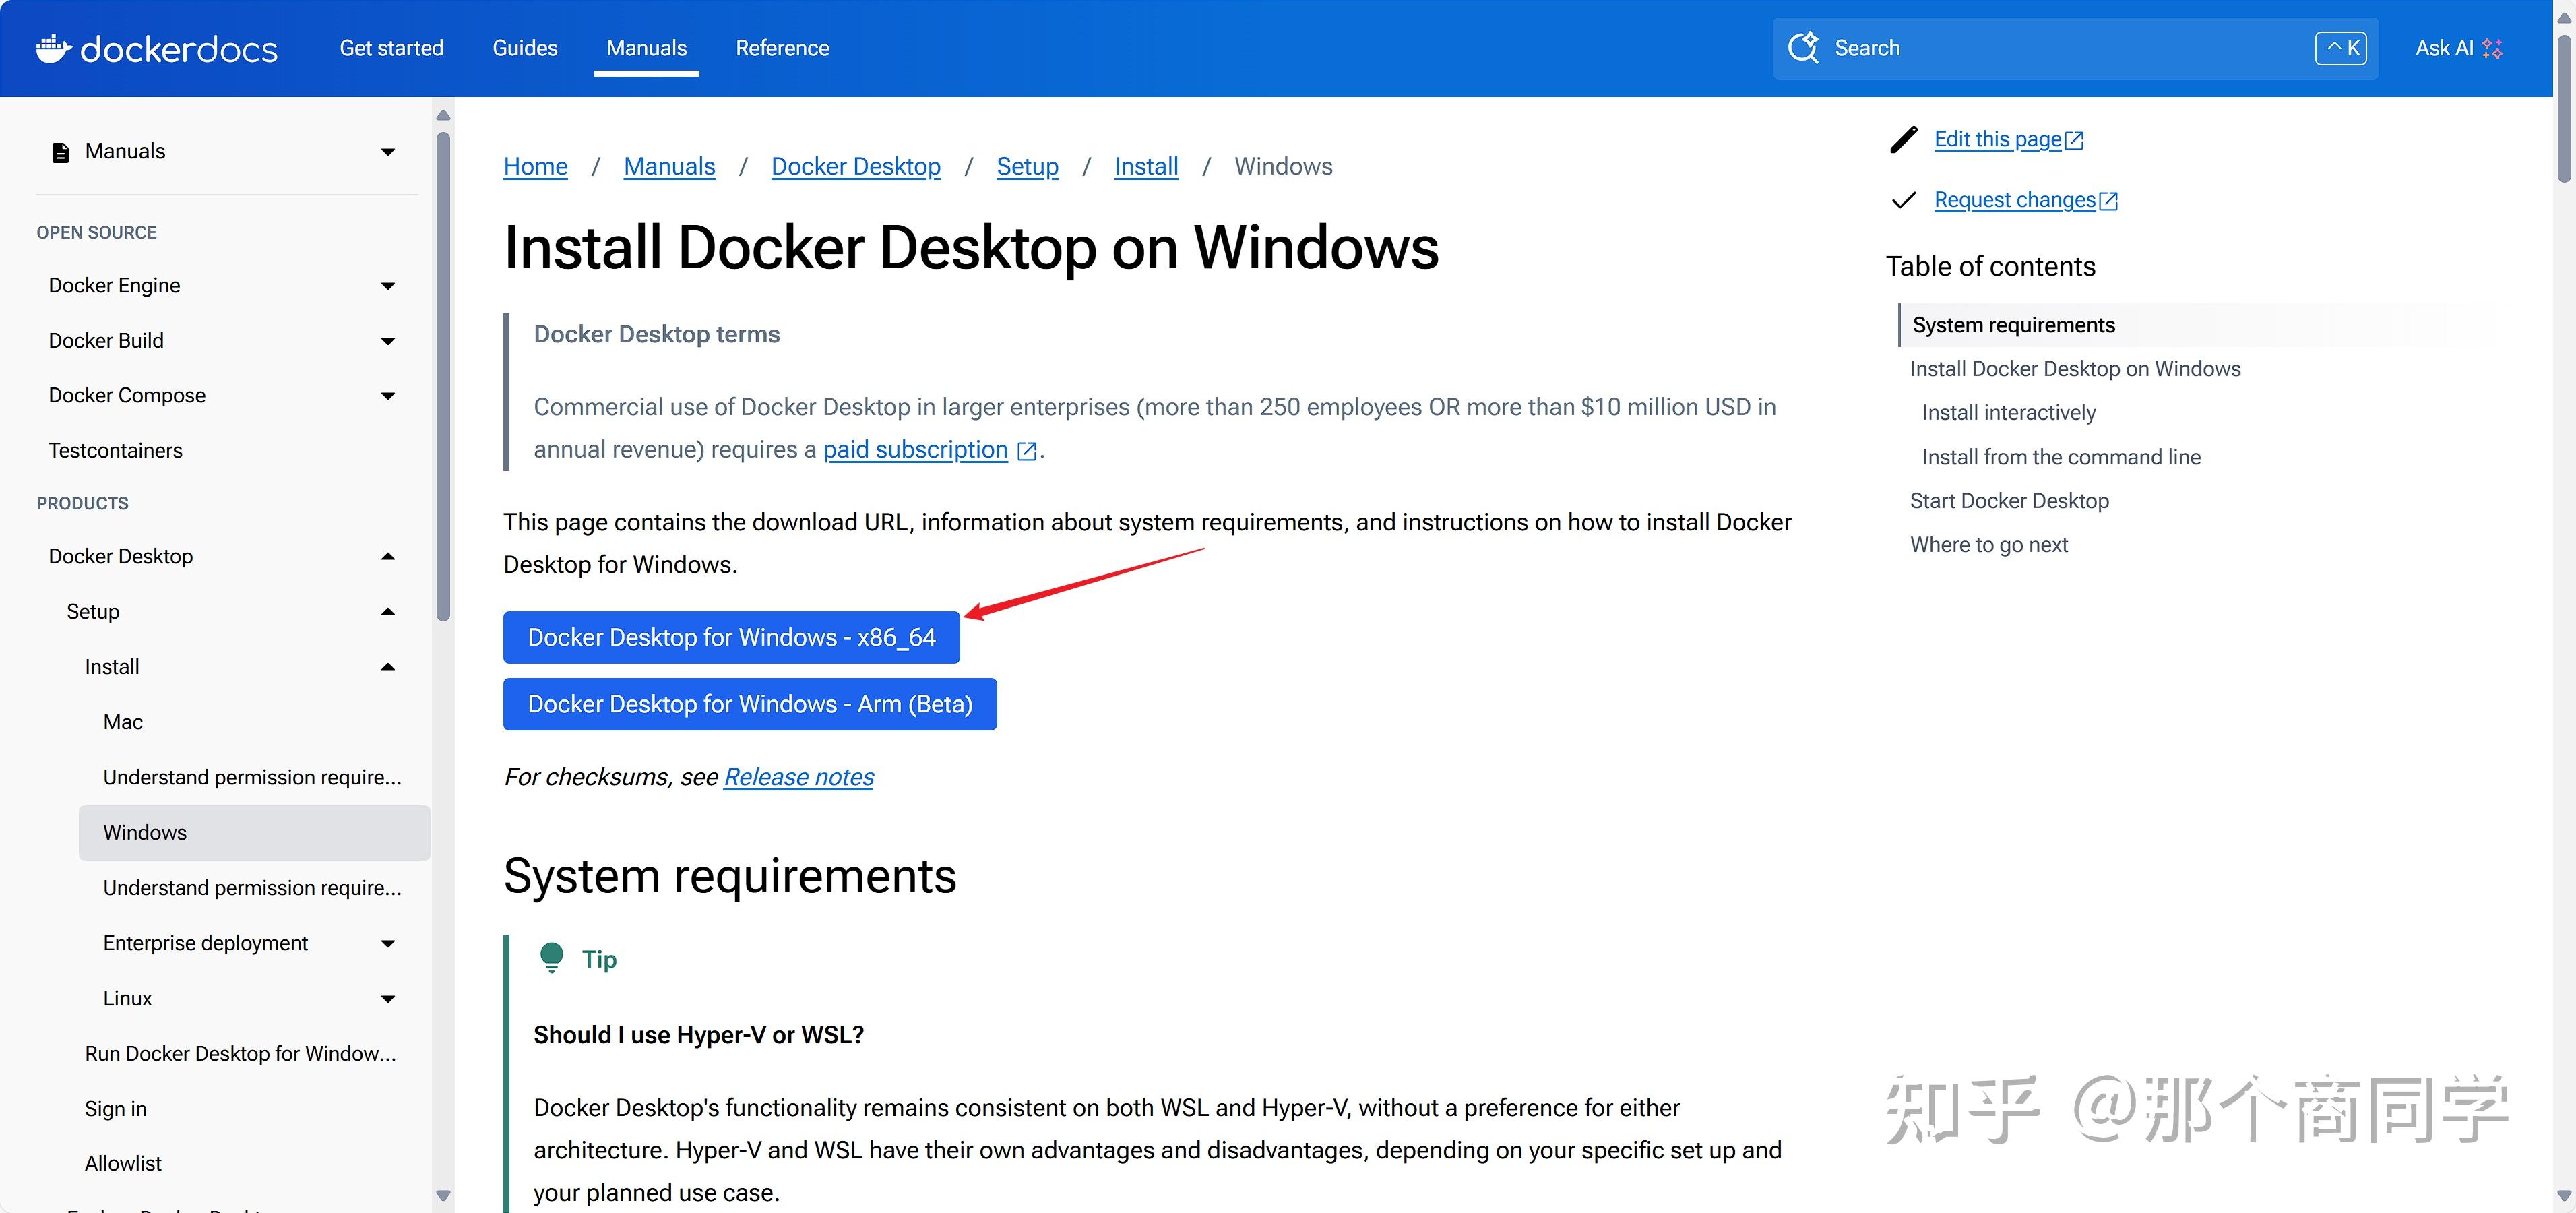Click the external link icon after Edit this page
Viewport: 2576px width, 1213px height.
(2074, 139)
